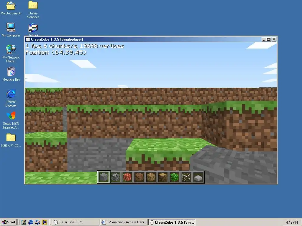The width and height of the screenshot is (302, 226).
Task: Click the ClassiCube 1.3.5 (Singleplayer) title bar
Action: (x=151, y=39)
